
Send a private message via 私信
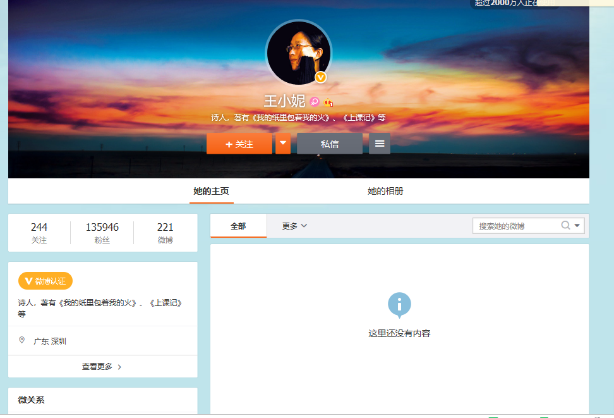coord(330,144)
